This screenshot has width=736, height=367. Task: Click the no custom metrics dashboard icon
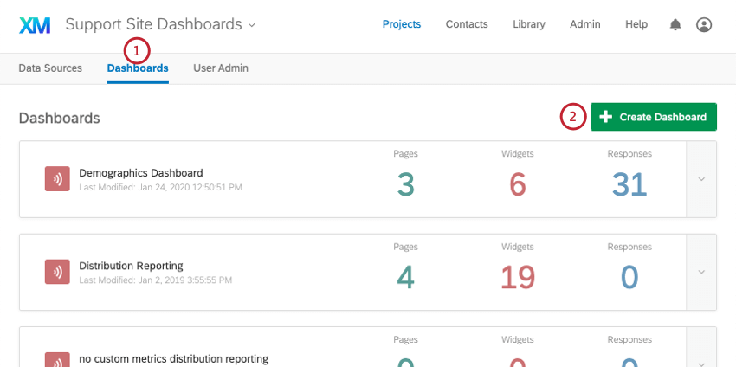57,360
